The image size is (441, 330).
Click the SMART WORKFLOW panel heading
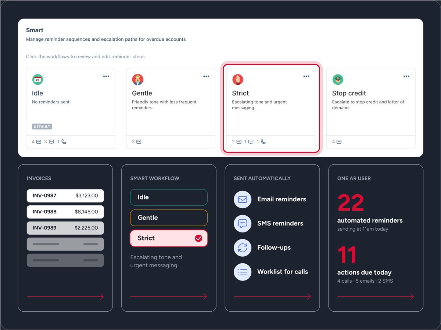click(x=155, y=178)
